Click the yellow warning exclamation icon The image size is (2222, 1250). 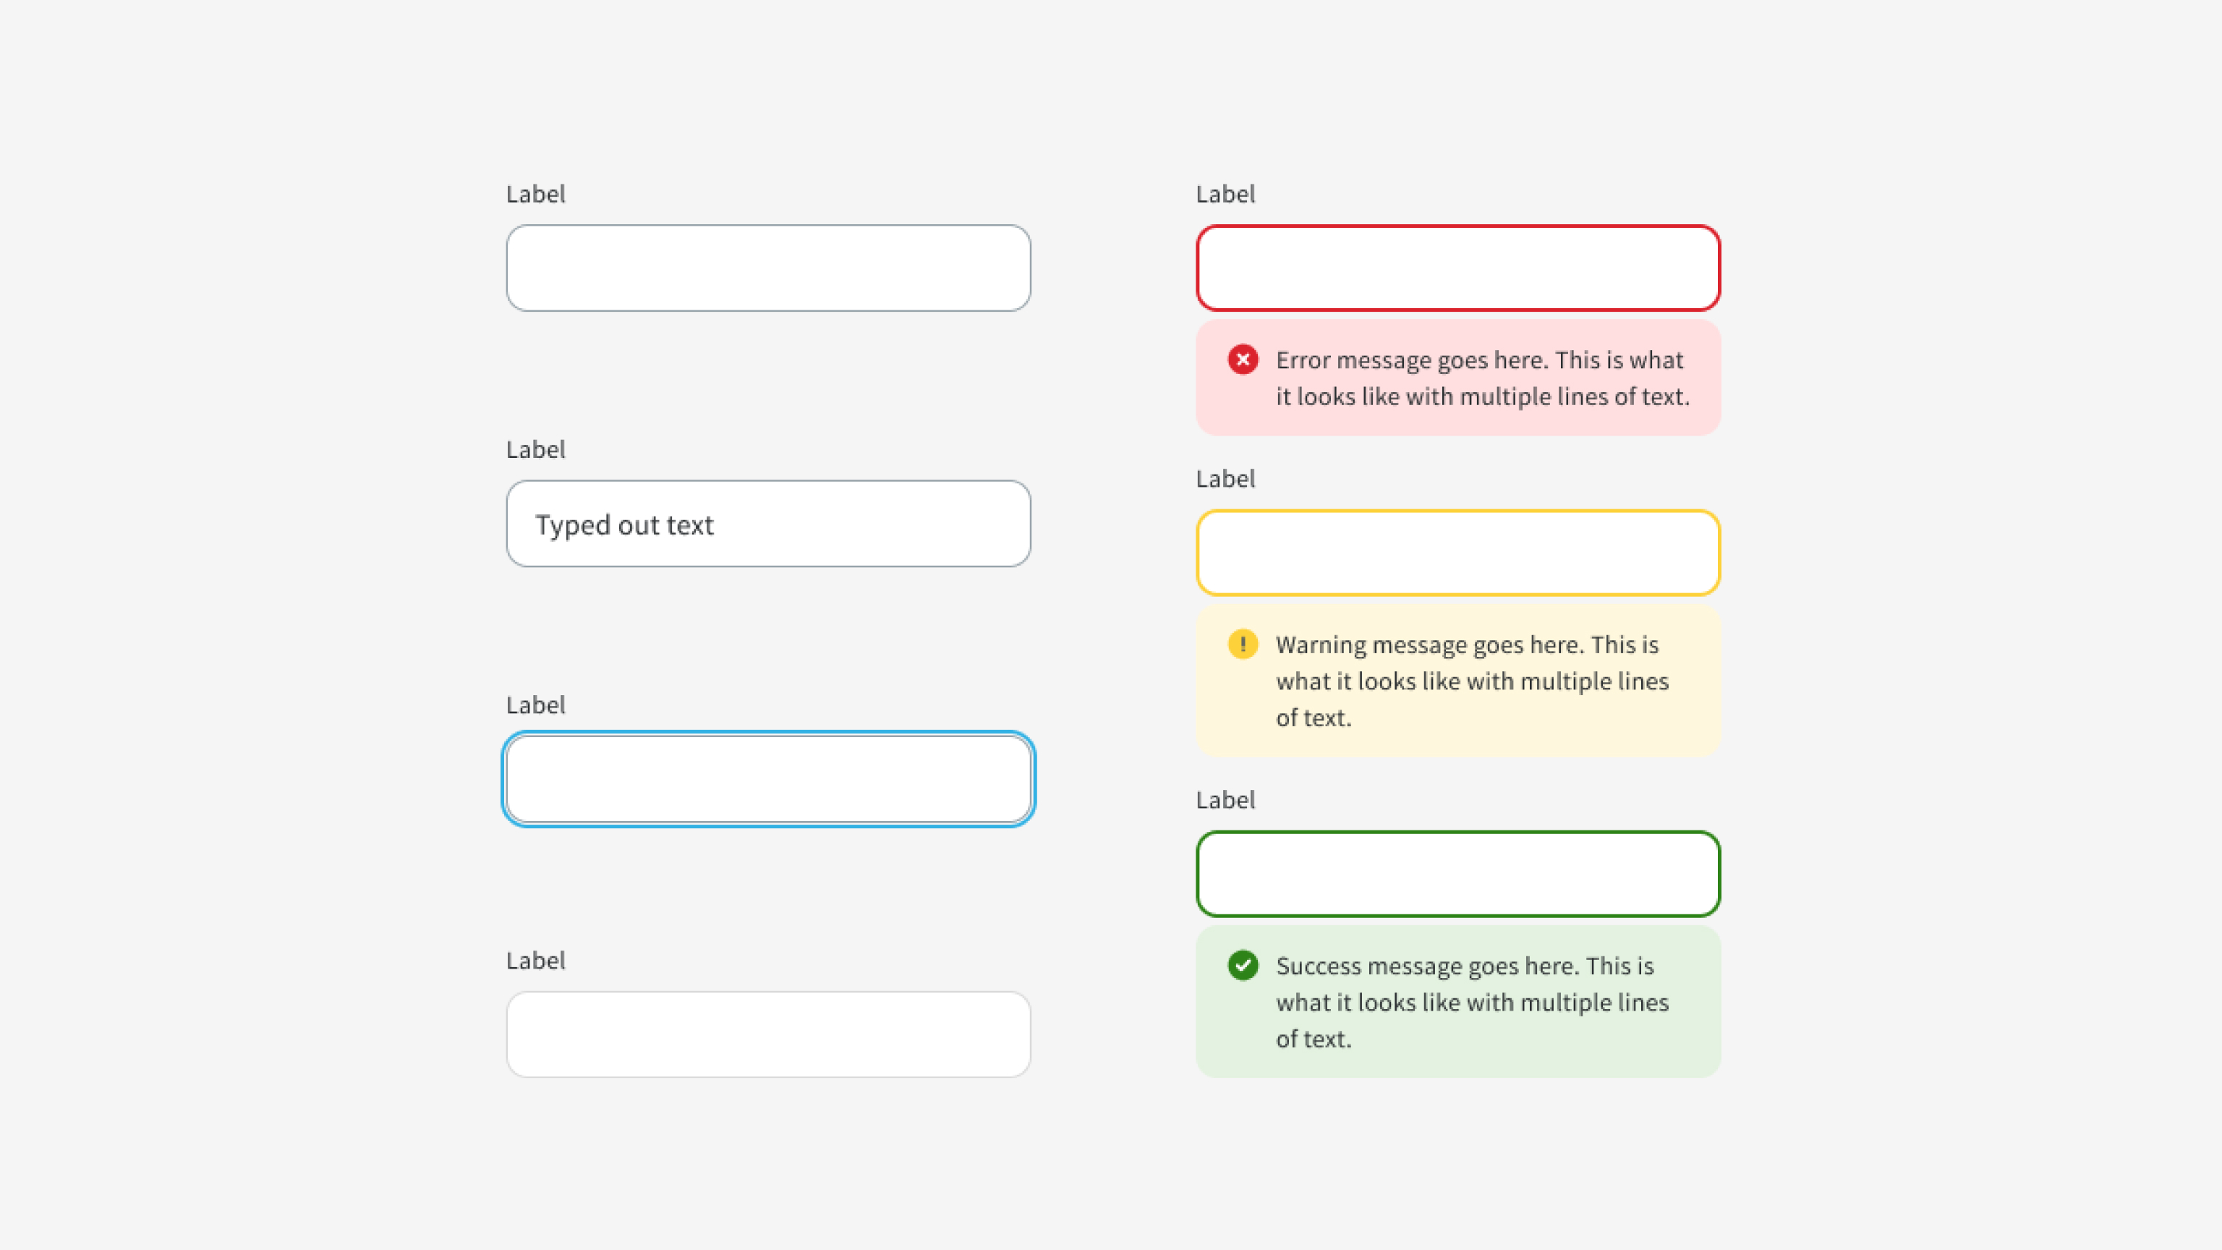tap(1243, 645)
